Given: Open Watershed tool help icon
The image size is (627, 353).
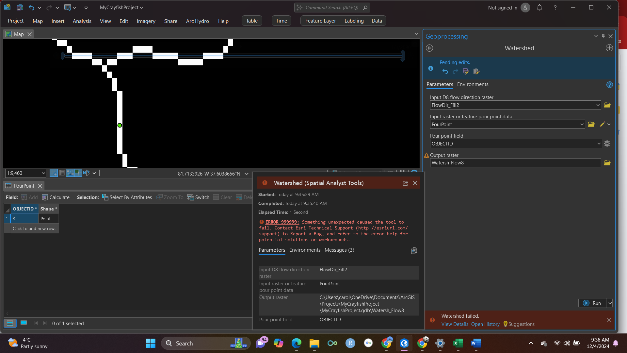Looking at the screenshot, I should pyautogui.click(x=609, y=85).
